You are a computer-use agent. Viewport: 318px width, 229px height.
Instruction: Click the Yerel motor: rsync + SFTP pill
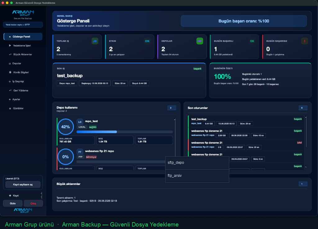23,25
